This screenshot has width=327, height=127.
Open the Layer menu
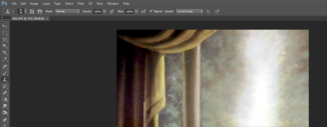coord(46,4)
